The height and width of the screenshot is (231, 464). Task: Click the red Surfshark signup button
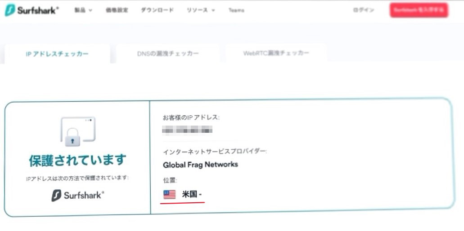pos(419,10)
